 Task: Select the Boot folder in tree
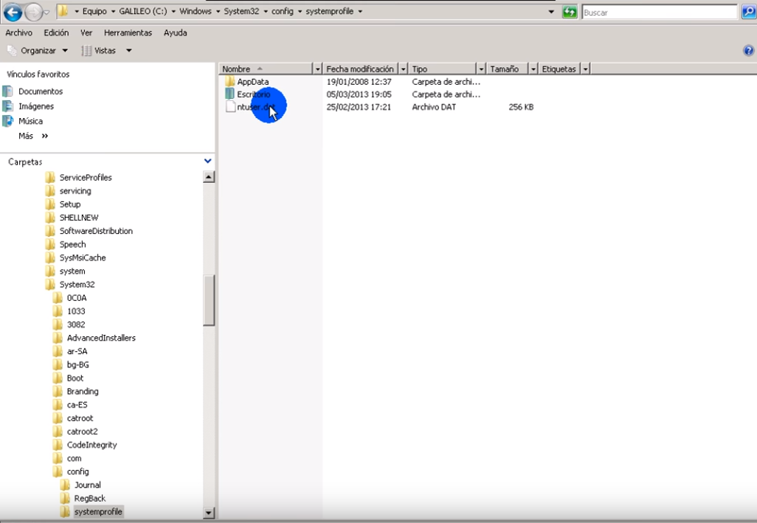[75, 378]
